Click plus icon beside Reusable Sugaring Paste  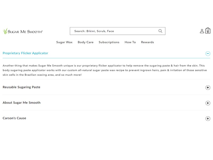208,88
